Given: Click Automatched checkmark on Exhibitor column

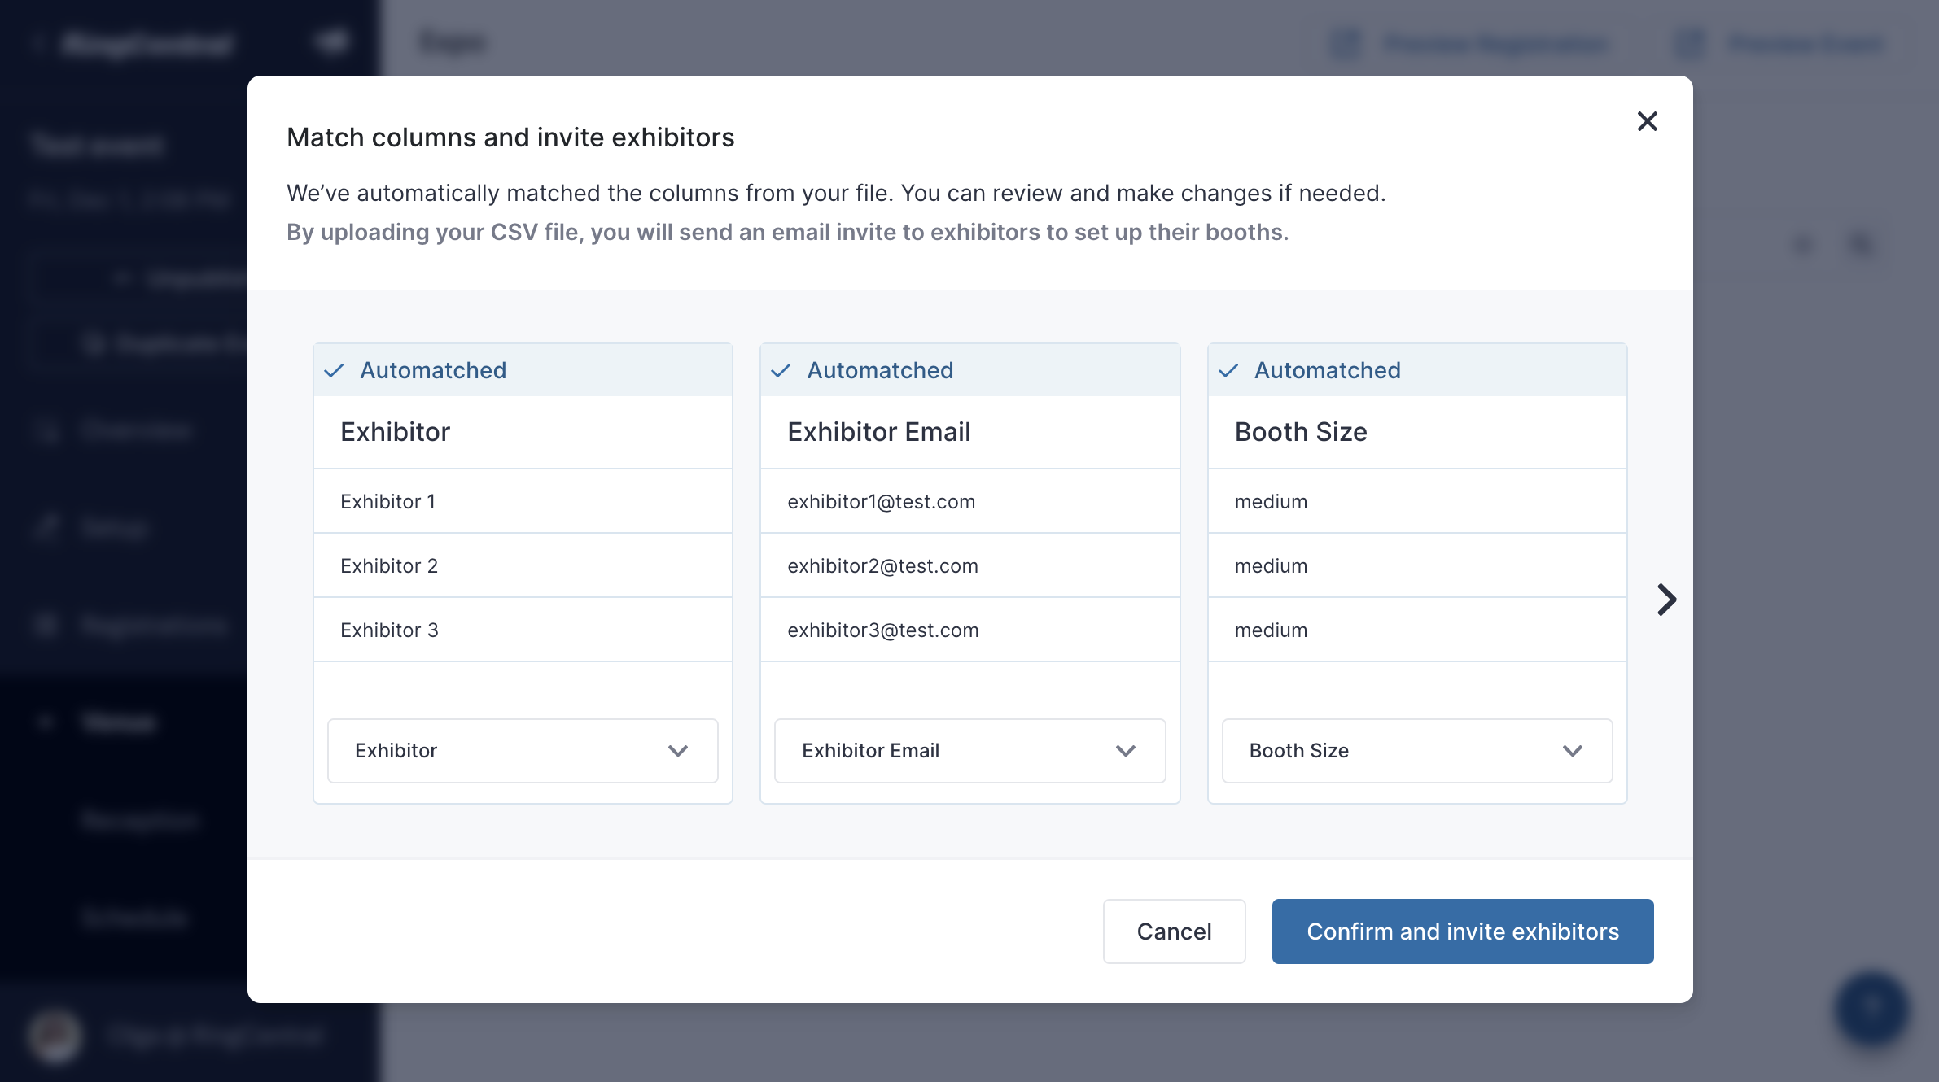Looking at the screenshot, I should click(334, 371).
